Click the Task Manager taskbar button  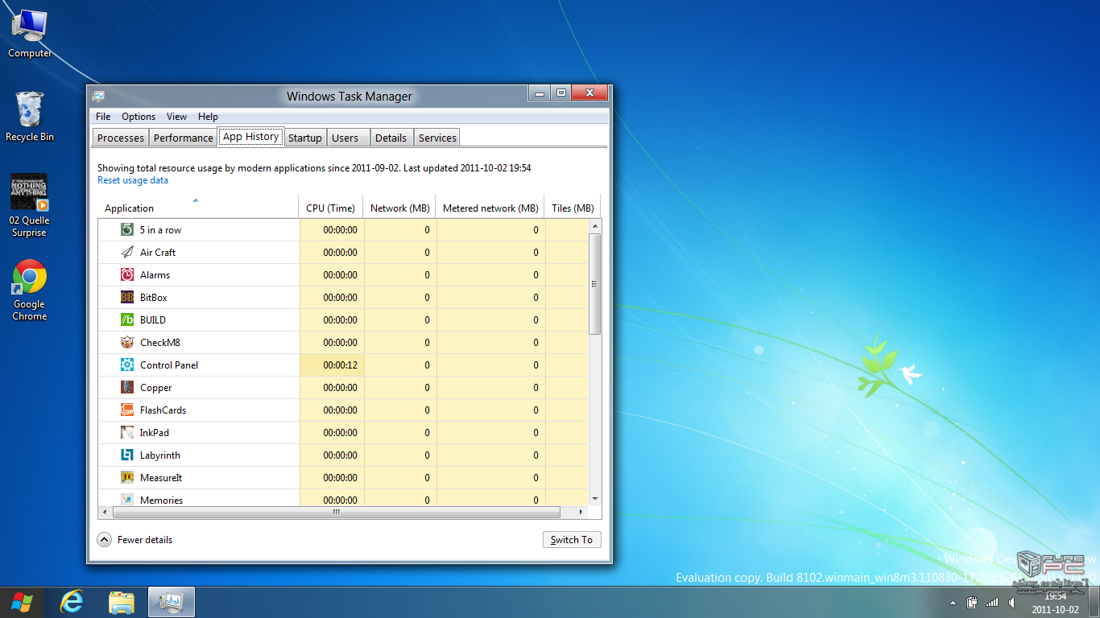[x=172, y=602]
